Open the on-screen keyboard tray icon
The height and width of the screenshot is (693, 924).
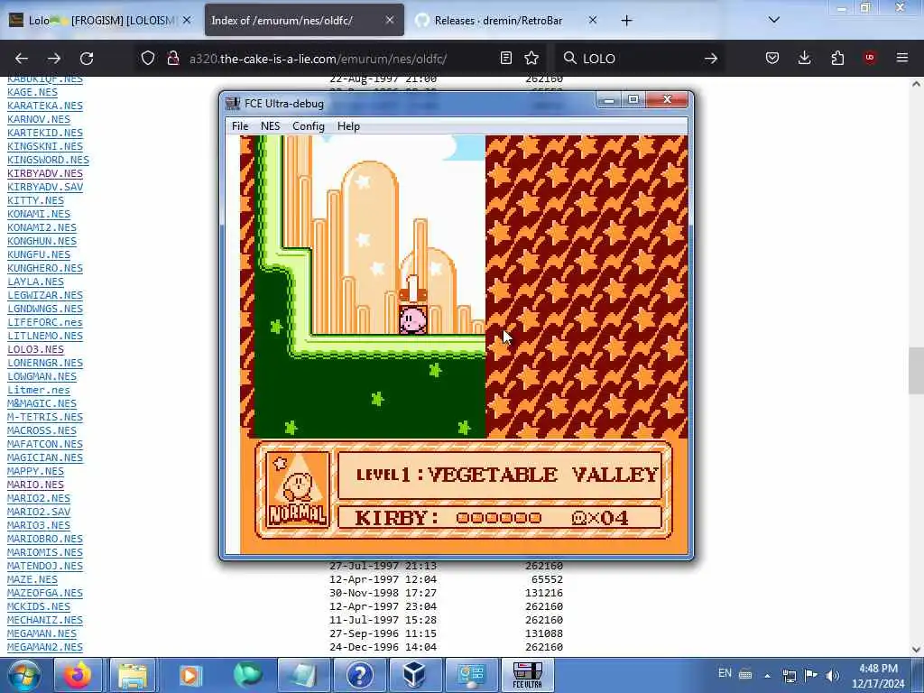click(745, 674)
